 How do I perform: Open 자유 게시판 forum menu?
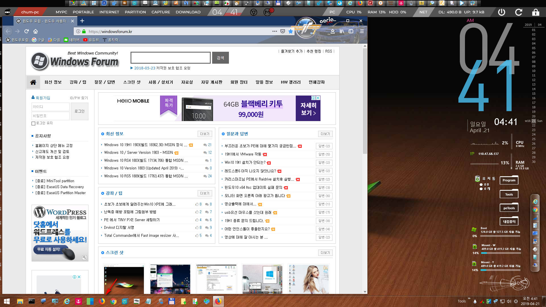coord(212,82)
